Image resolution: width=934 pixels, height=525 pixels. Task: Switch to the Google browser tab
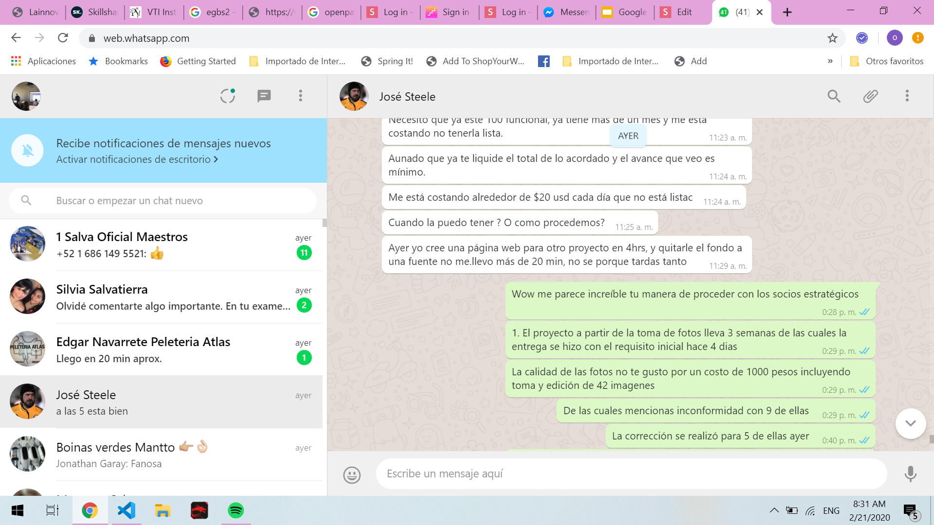[626, 12]
